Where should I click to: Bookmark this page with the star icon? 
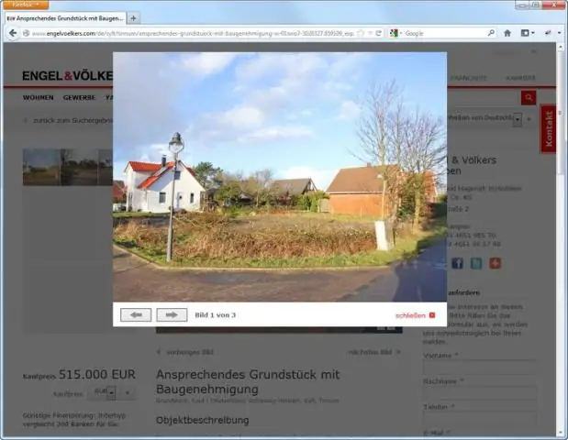click(361, 33)
